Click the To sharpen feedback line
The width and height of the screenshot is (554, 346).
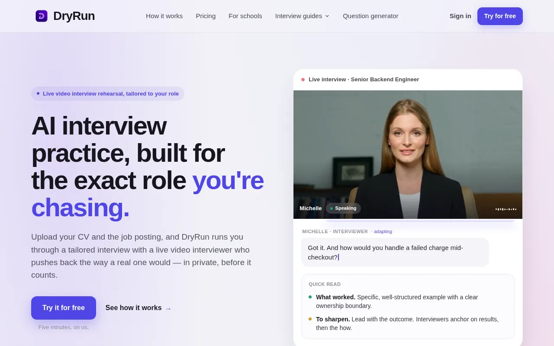pyautogui.click(x=407, y=324)
